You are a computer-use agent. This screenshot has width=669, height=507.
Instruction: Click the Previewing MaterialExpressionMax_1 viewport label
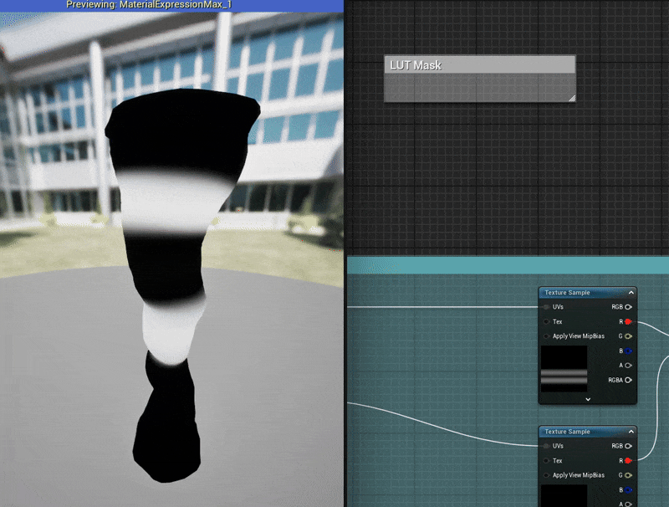point(171,5)
